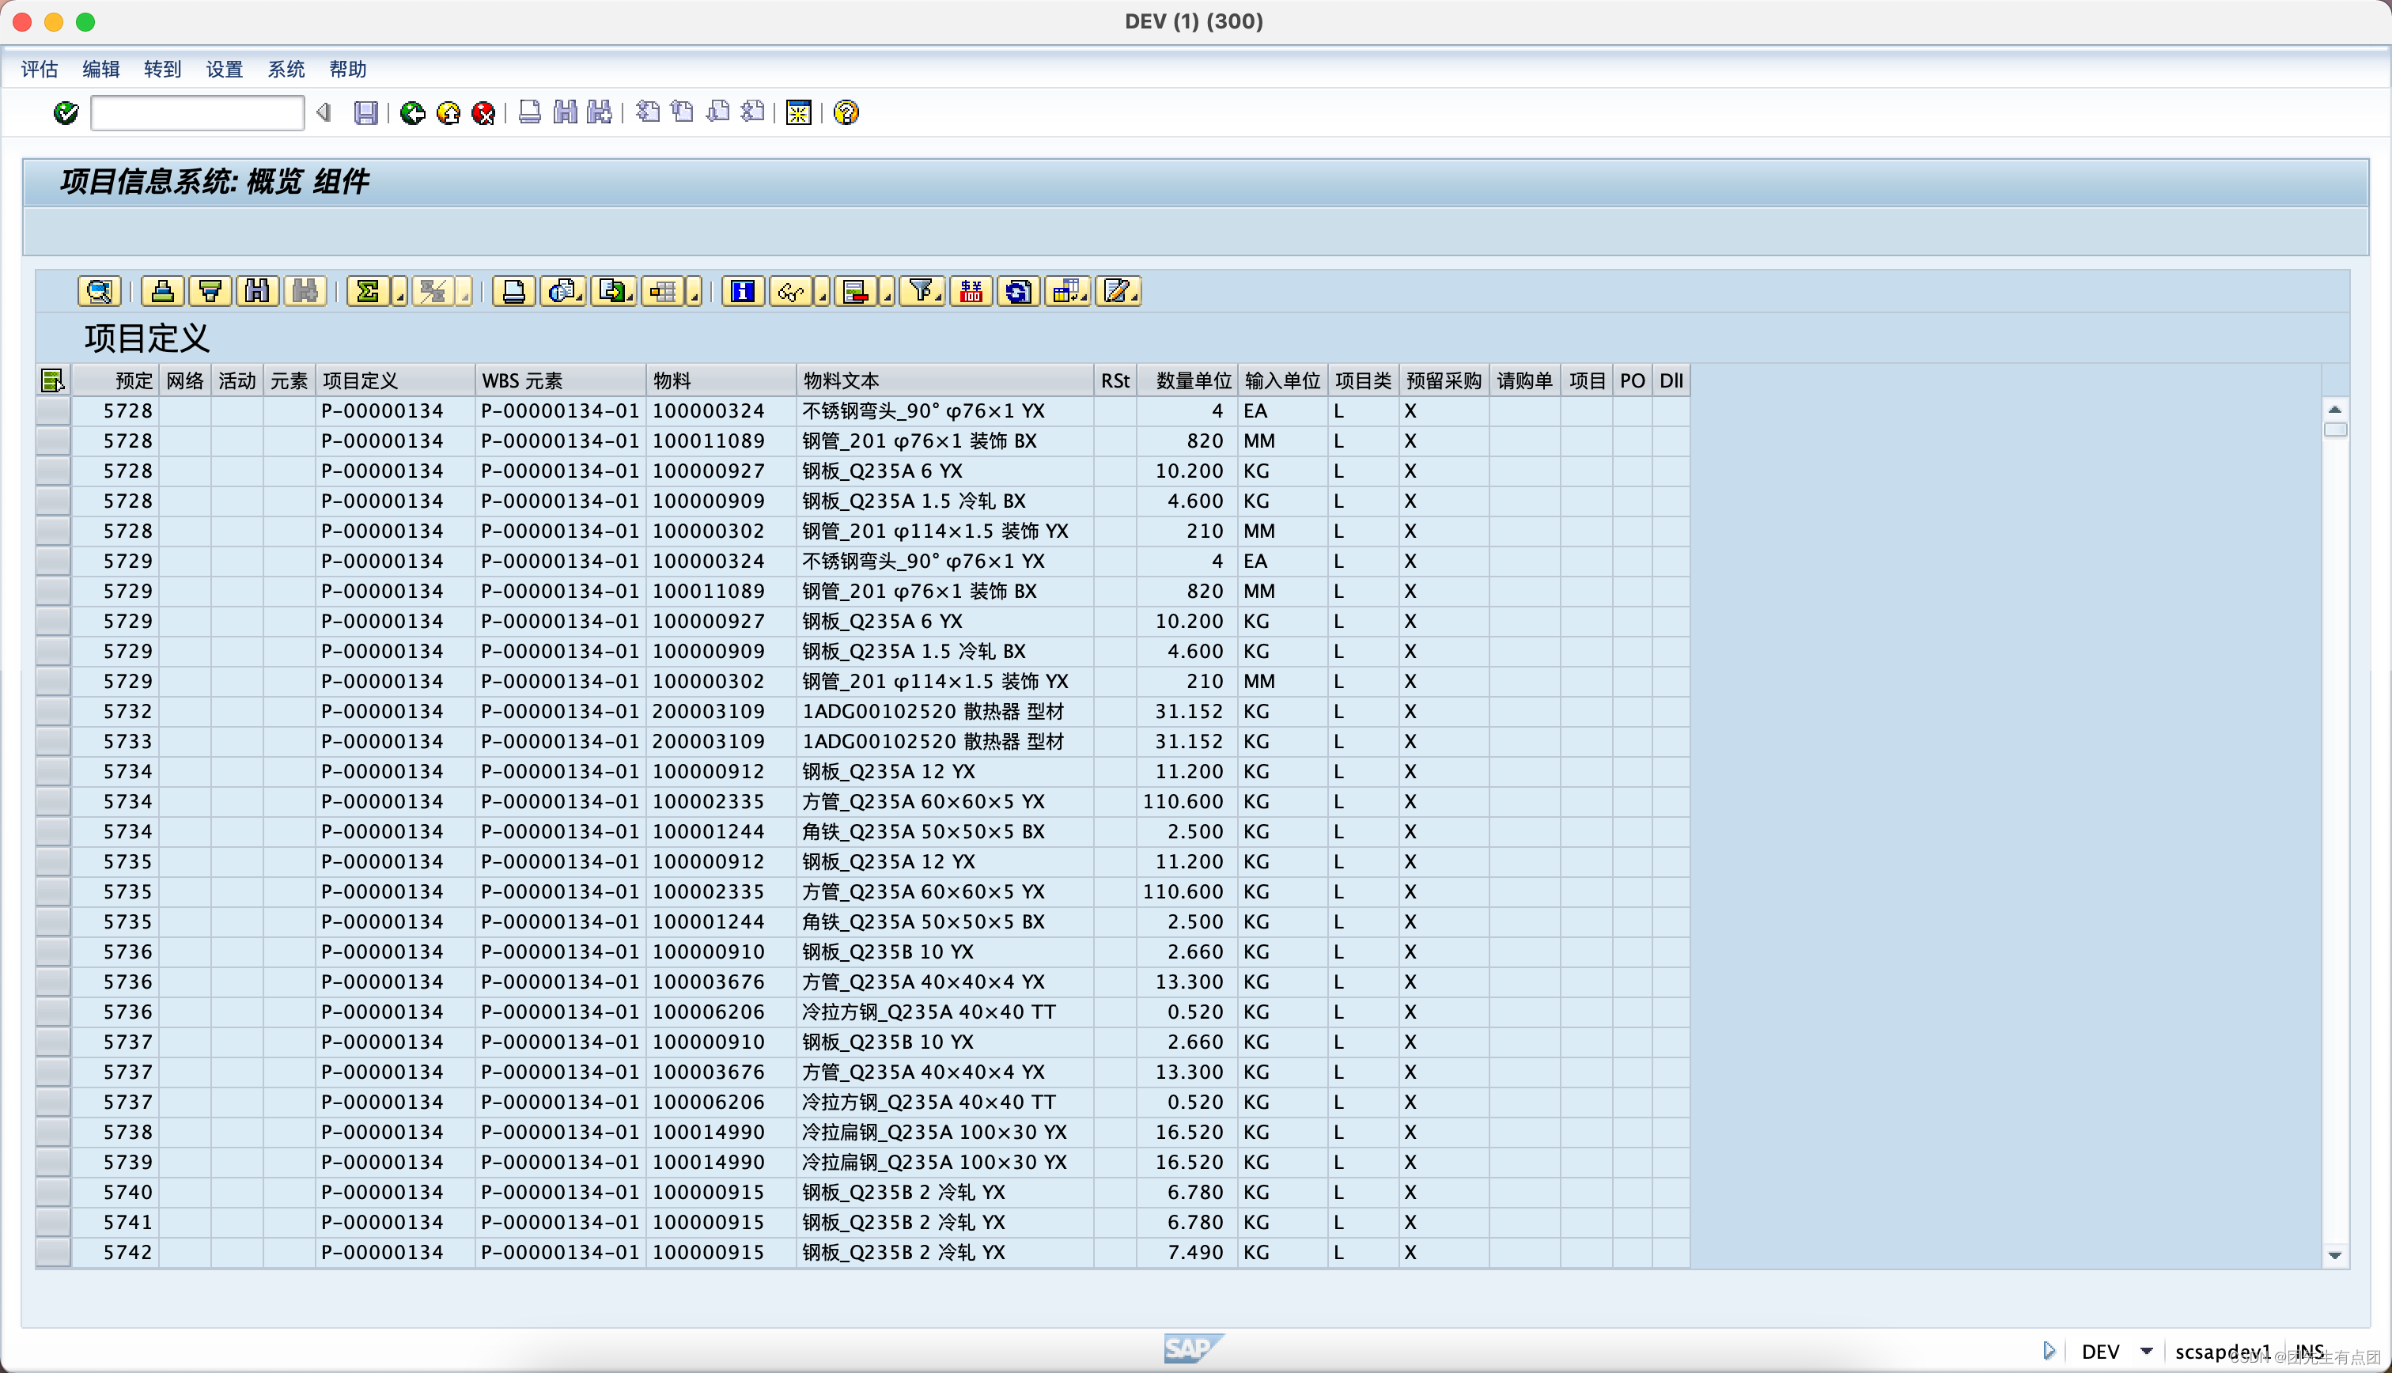Check the row selector for reservation 5742

[53, 1252]
